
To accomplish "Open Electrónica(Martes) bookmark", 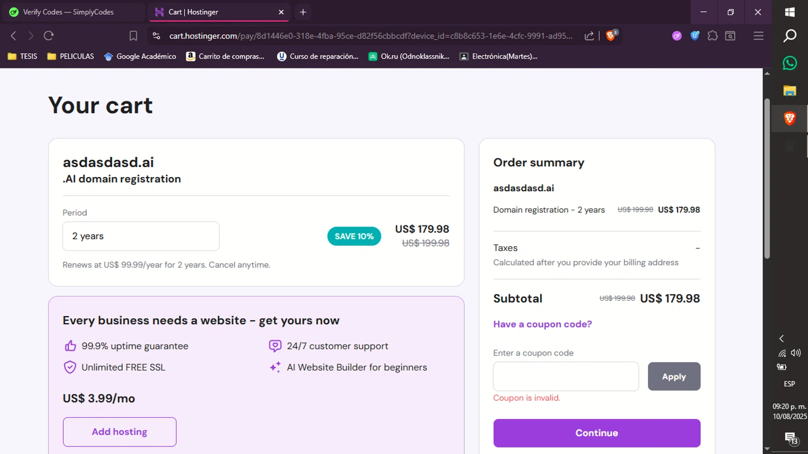I will click(x=499, y=56).
